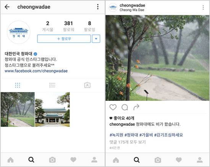Switch to grid view tab
210x167 pixels.
18,85
